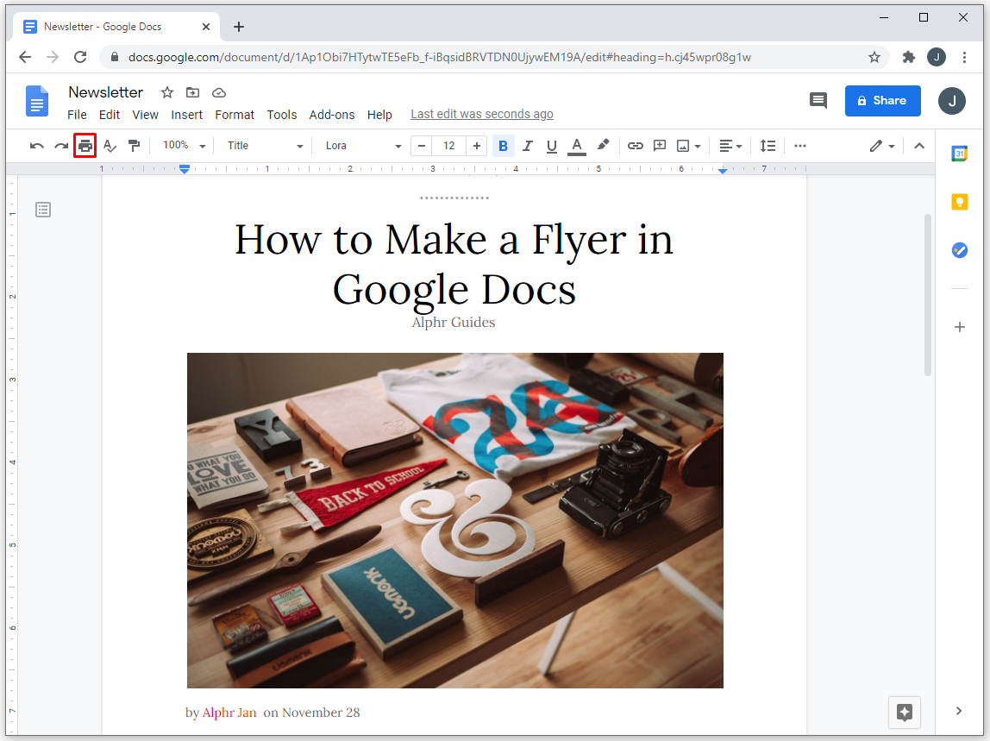Open the Title paragraph styles dropdown

point(263,145)
